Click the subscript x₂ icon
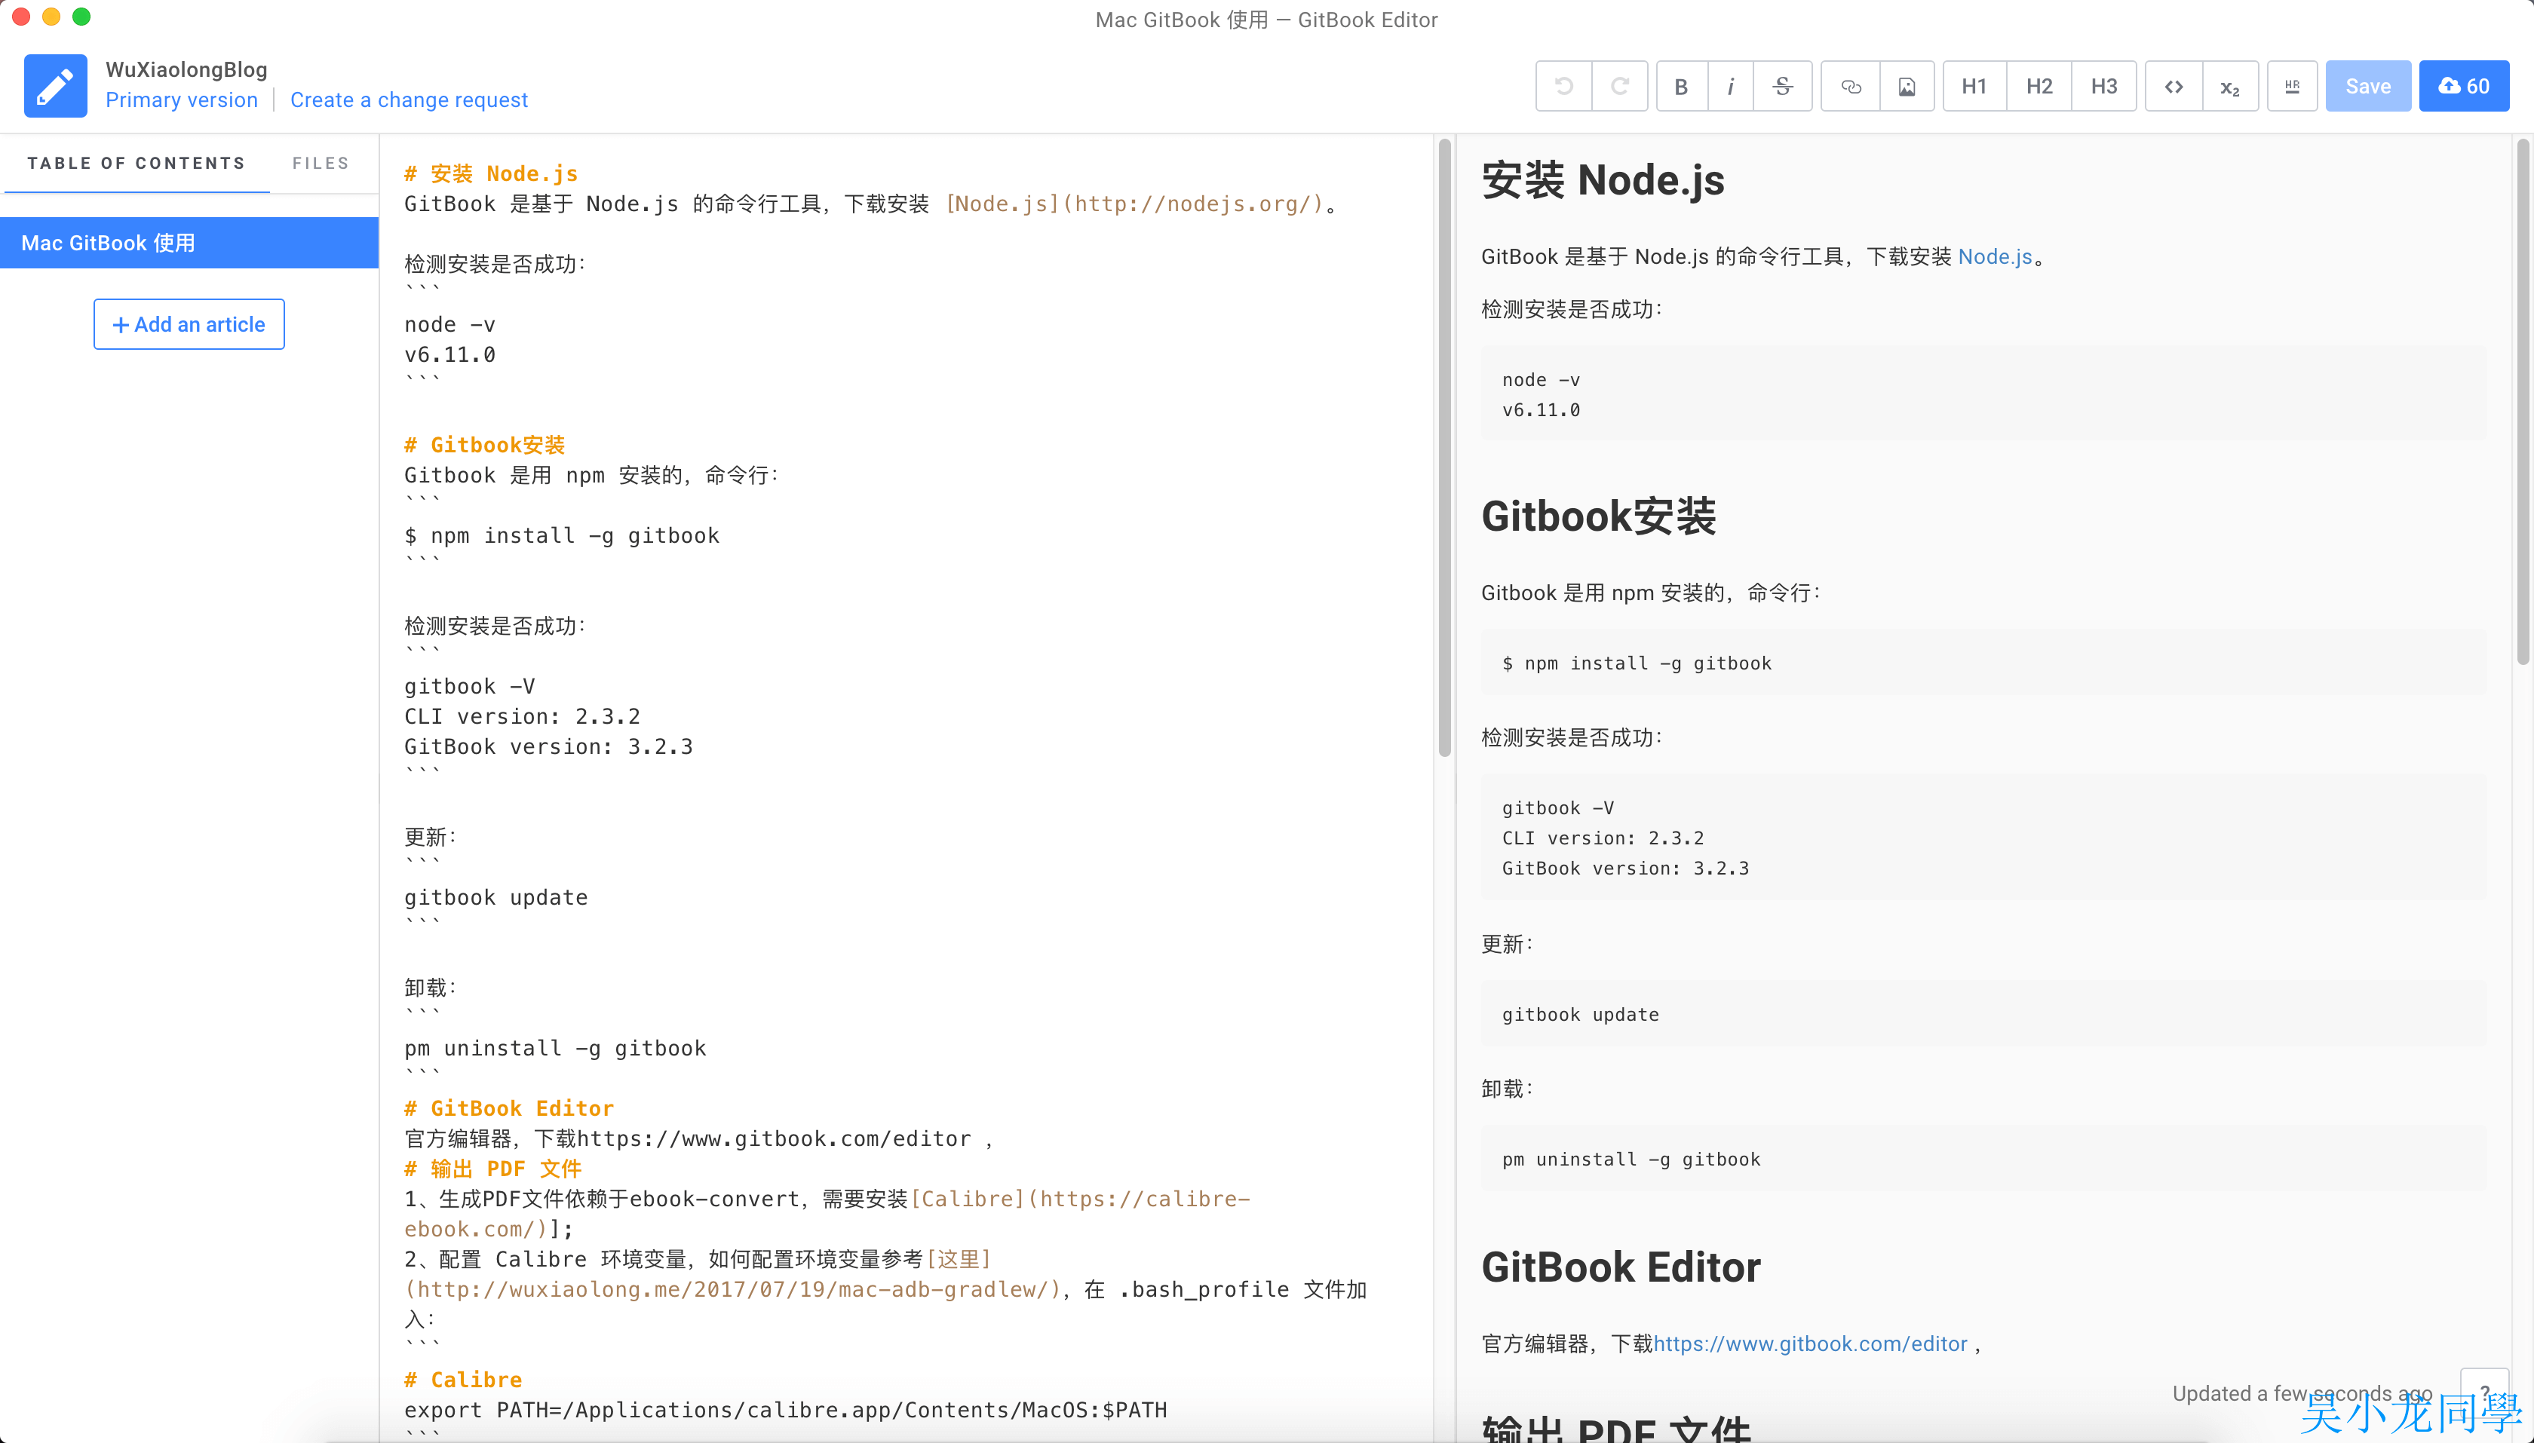The width and height of the screenshot is (2534, 1443). (2231, 86)
